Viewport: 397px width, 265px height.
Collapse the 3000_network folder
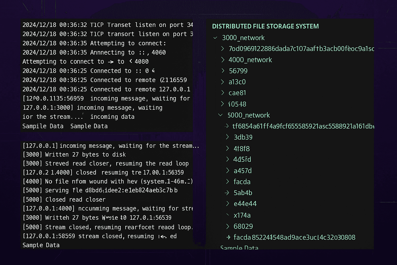click(x=215, y=38)
